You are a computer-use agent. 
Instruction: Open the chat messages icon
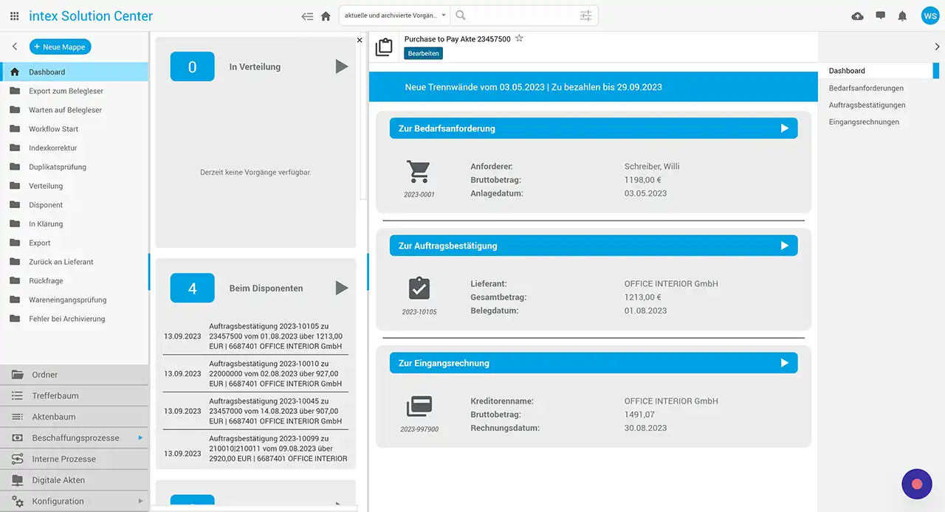[x=880, y=15]
